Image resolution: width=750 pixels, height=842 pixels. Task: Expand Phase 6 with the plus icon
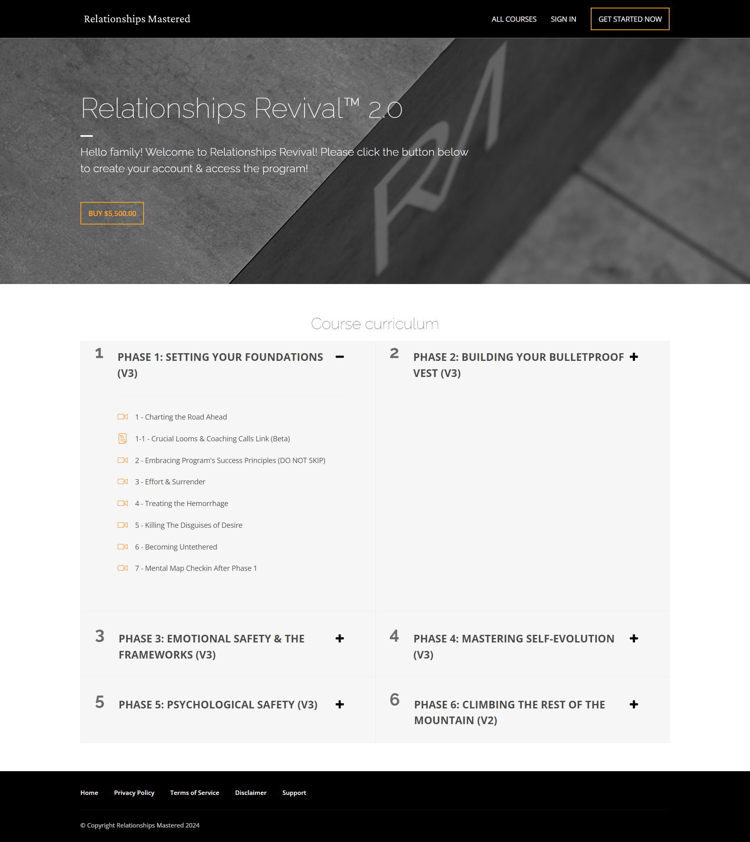634,704
